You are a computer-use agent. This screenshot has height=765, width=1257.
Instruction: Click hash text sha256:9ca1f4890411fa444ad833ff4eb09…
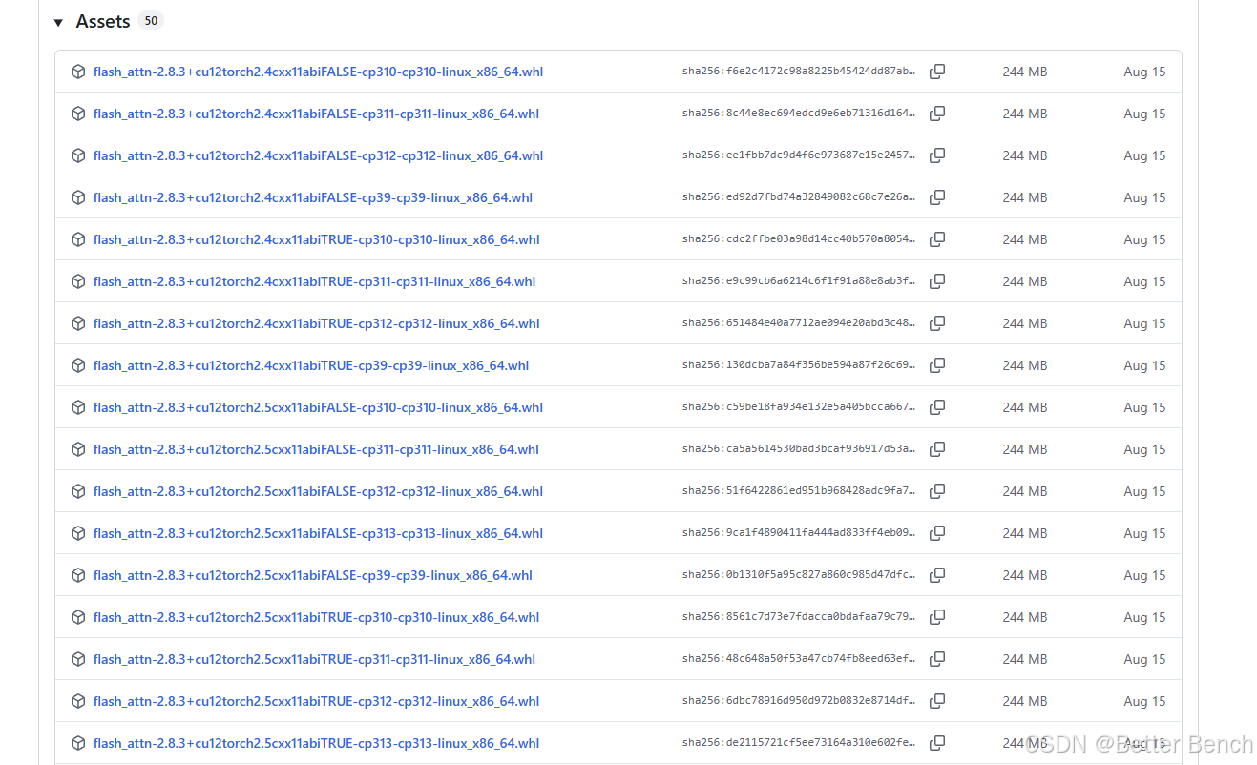(799, 533)
